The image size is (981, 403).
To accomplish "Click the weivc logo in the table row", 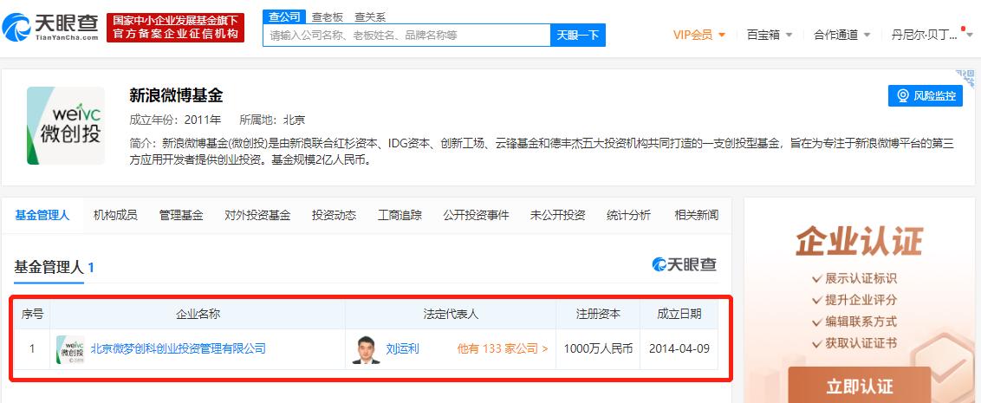I will [x=70, y=350].
